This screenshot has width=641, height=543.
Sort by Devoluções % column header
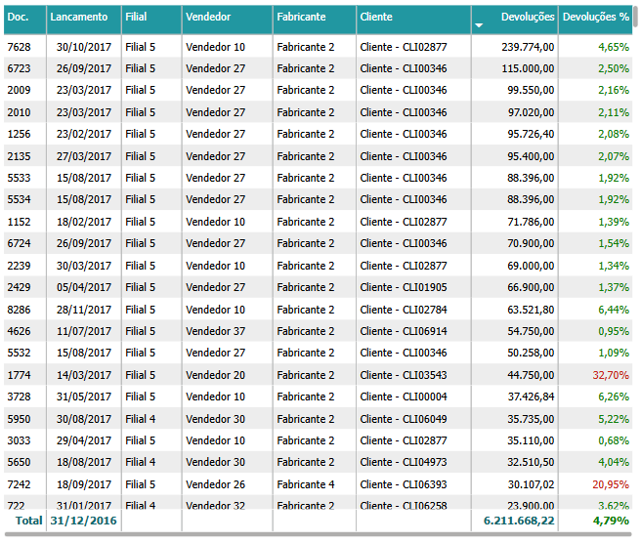(x=596, y=18)
